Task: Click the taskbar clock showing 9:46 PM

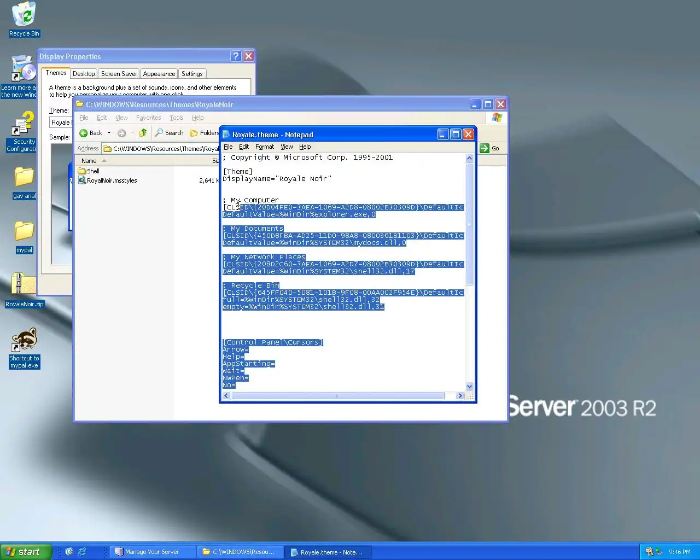Action: (679, 552)
